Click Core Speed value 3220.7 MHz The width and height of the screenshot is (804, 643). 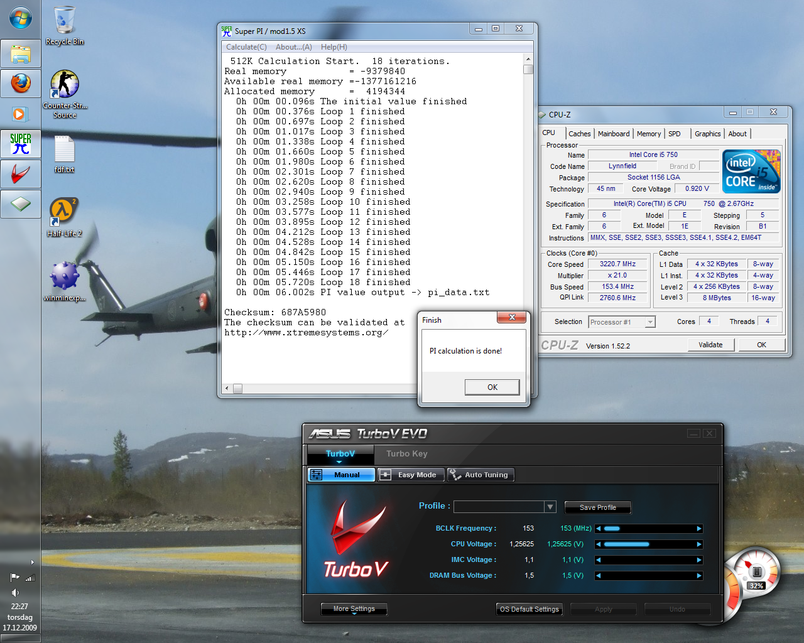point(617,264)
